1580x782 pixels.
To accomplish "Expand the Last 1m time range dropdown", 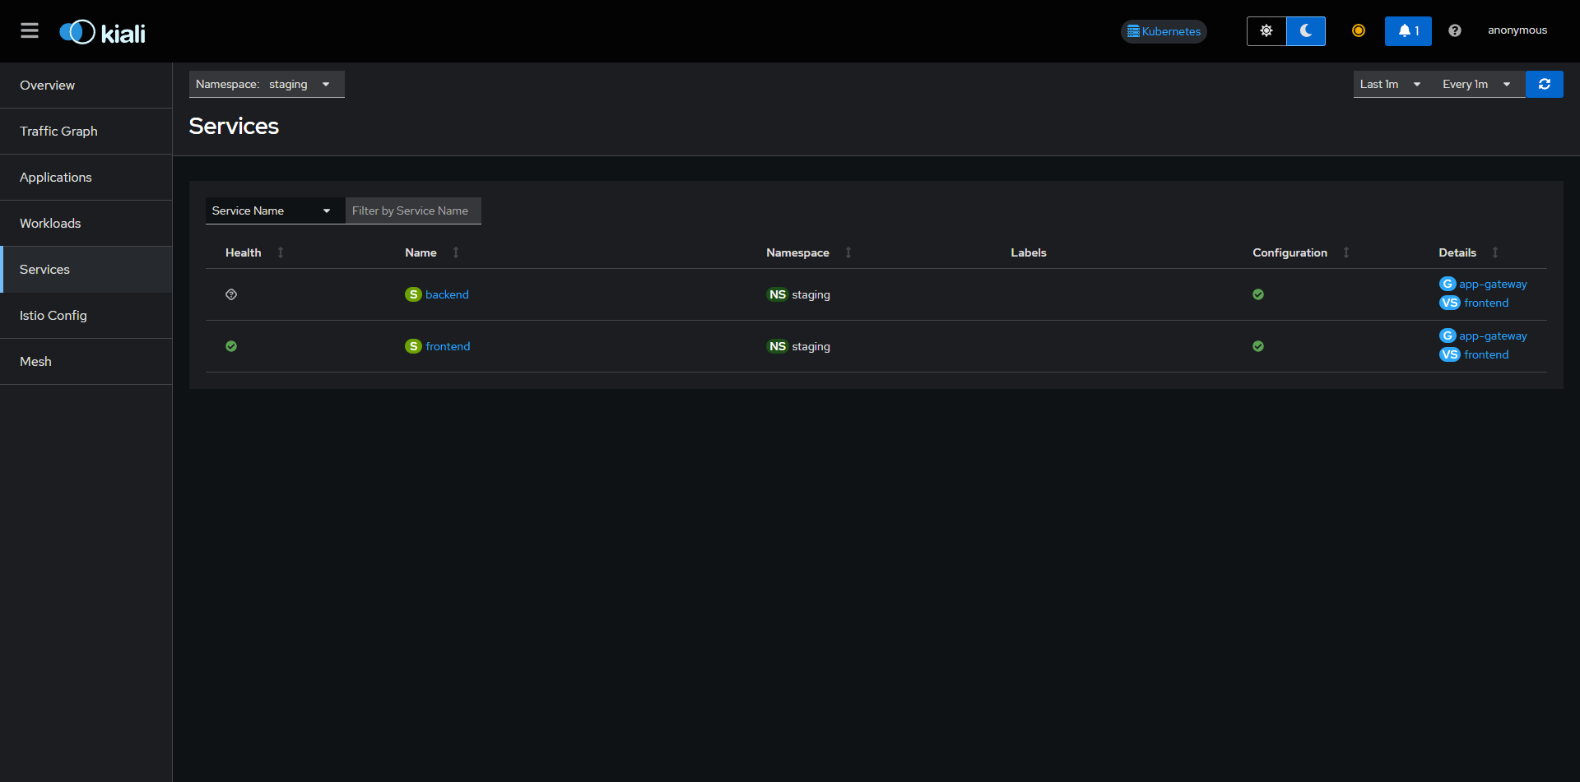I will click(x=1390, y=84).
